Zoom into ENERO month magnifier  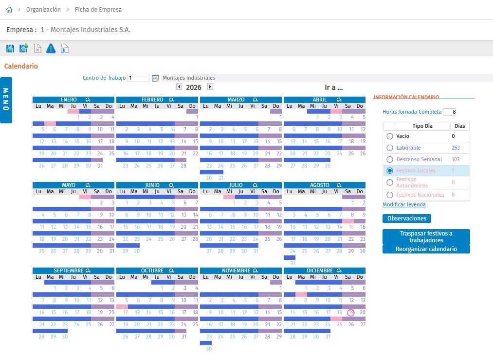coord(88,100)
